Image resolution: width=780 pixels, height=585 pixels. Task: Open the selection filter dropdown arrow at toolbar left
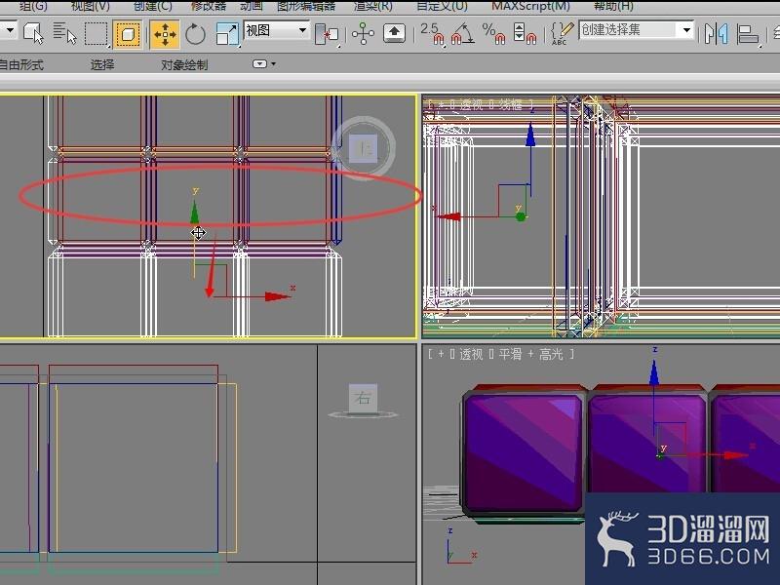pyautogui.click(x=10, y=31)
